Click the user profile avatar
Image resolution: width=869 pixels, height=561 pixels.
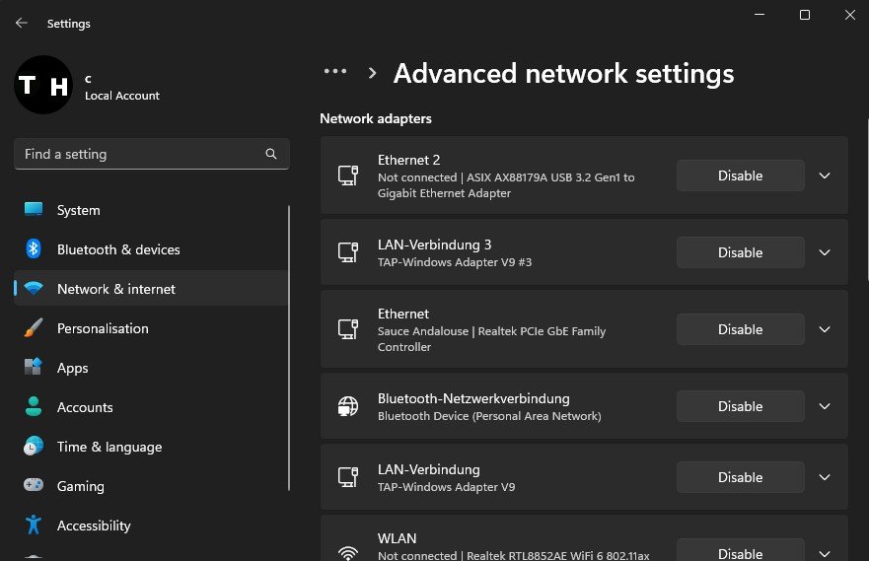pos(42,86)
